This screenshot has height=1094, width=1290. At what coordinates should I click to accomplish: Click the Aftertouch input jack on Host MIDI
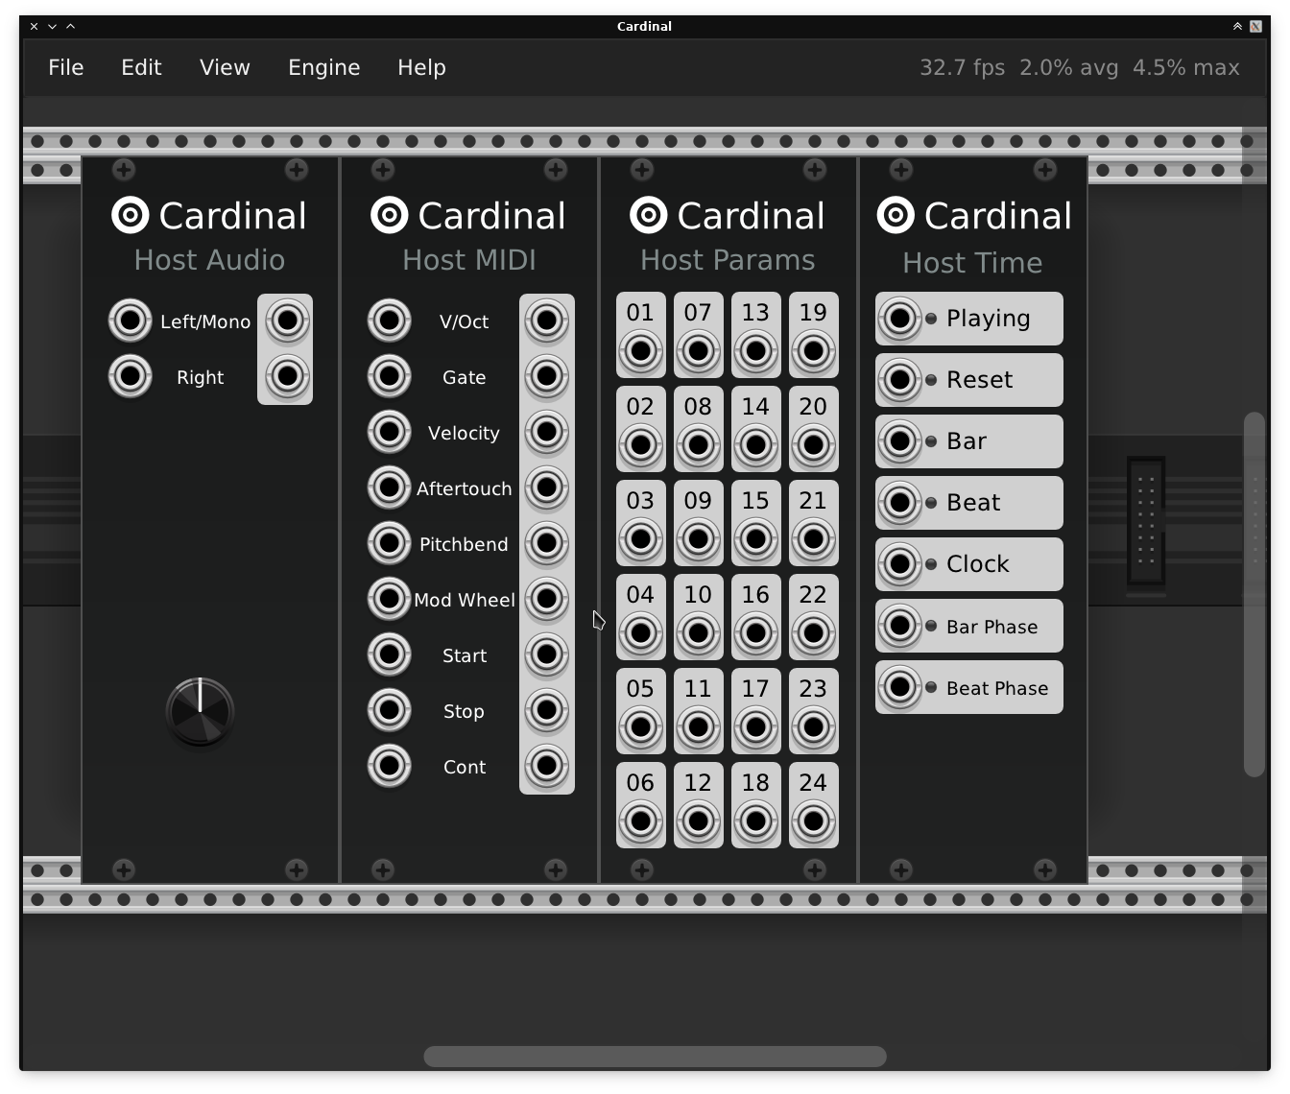pos(390,488)
